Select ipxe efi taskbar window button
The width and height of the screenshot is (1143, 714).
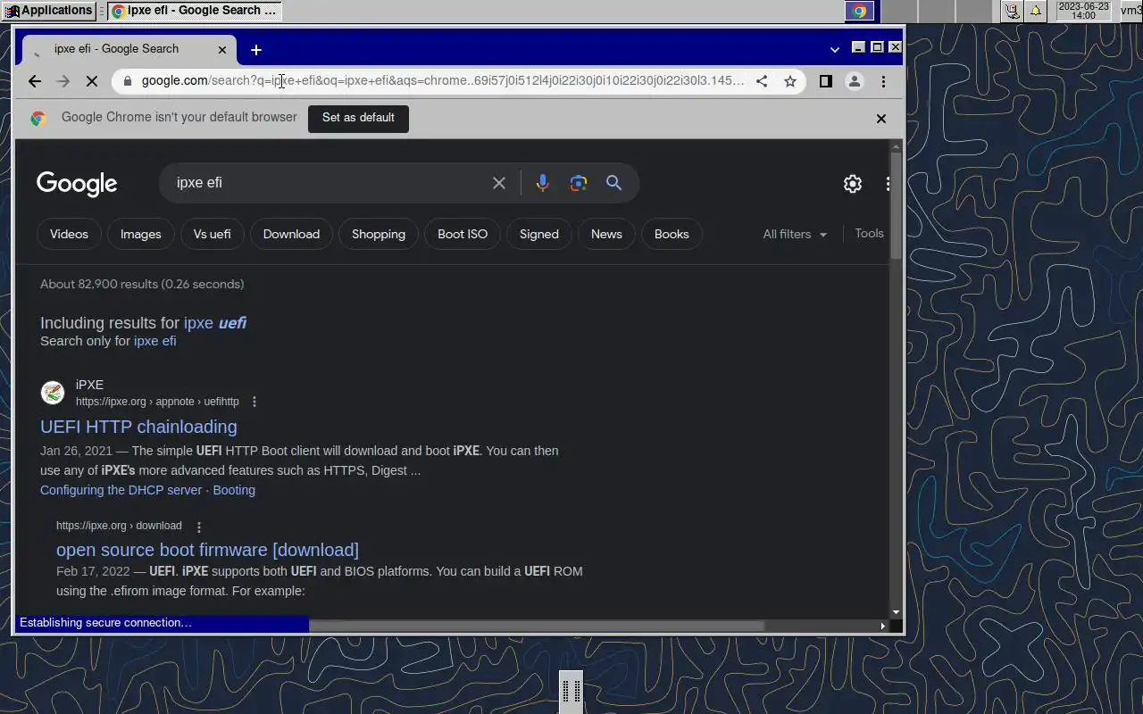point(196,11)
